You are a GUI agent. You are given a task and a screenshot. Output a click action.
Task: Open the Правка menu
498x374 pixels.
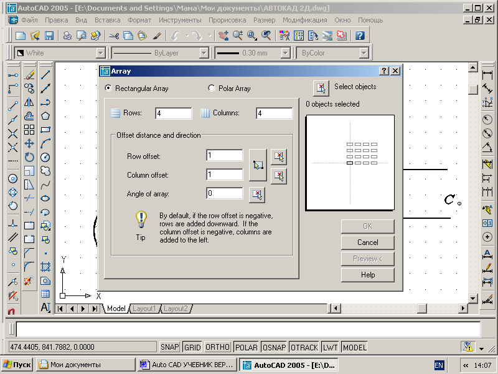click(x=57, y=20)
